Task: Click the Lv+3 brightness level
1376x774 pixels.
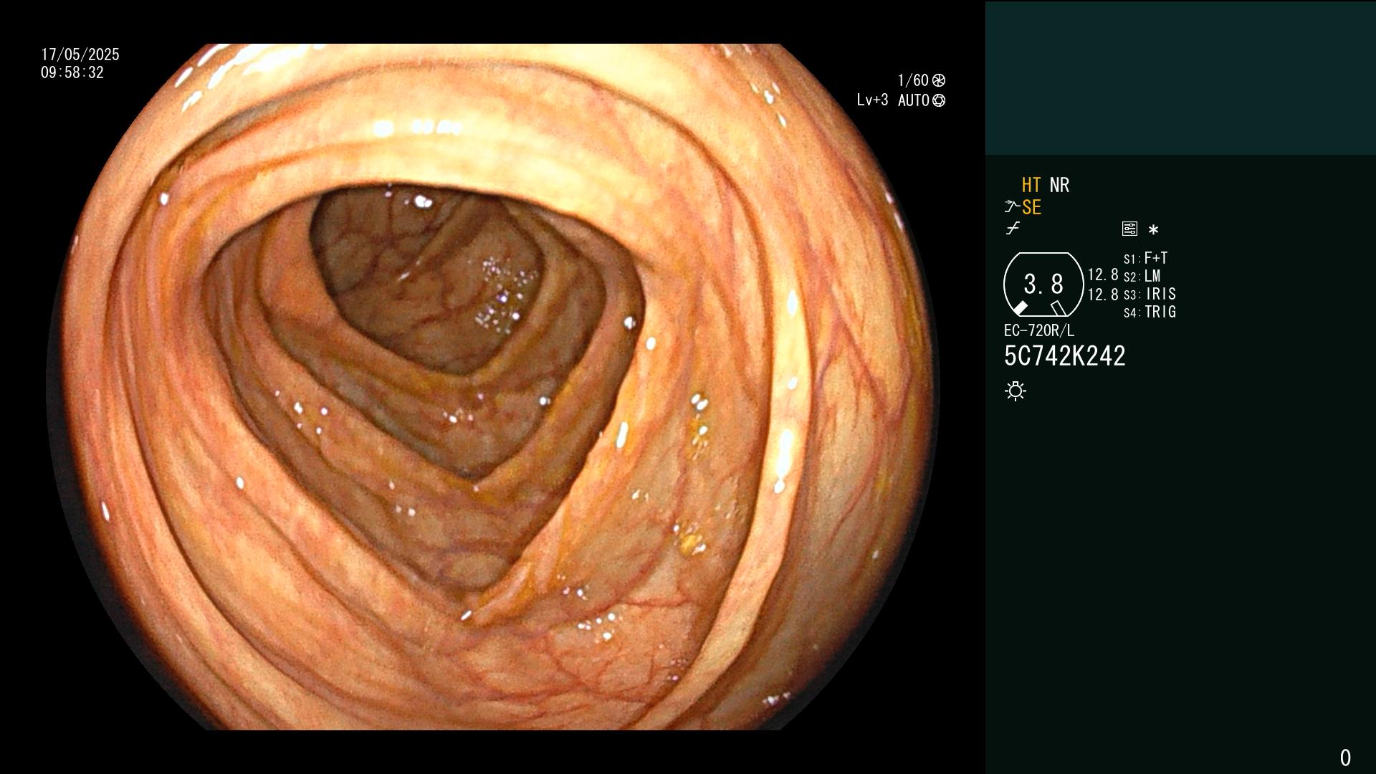Action: pyautogui.click(x=872, y=100)
